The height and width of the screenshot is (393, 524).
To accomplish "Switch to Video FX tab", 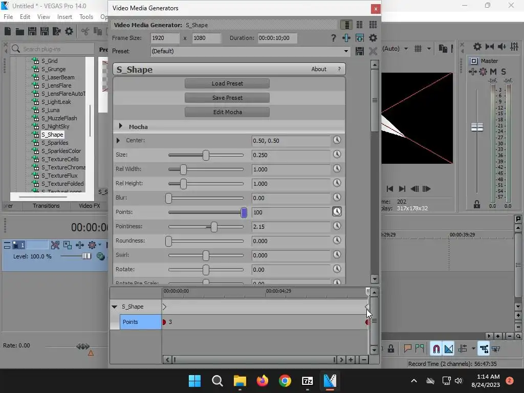I will pos(90,206).
